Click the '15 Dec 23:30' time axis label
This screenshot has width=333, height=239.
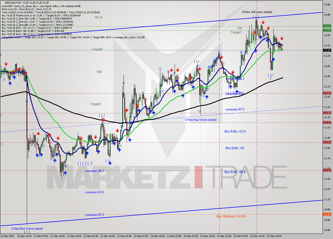[x=274, y=236]
